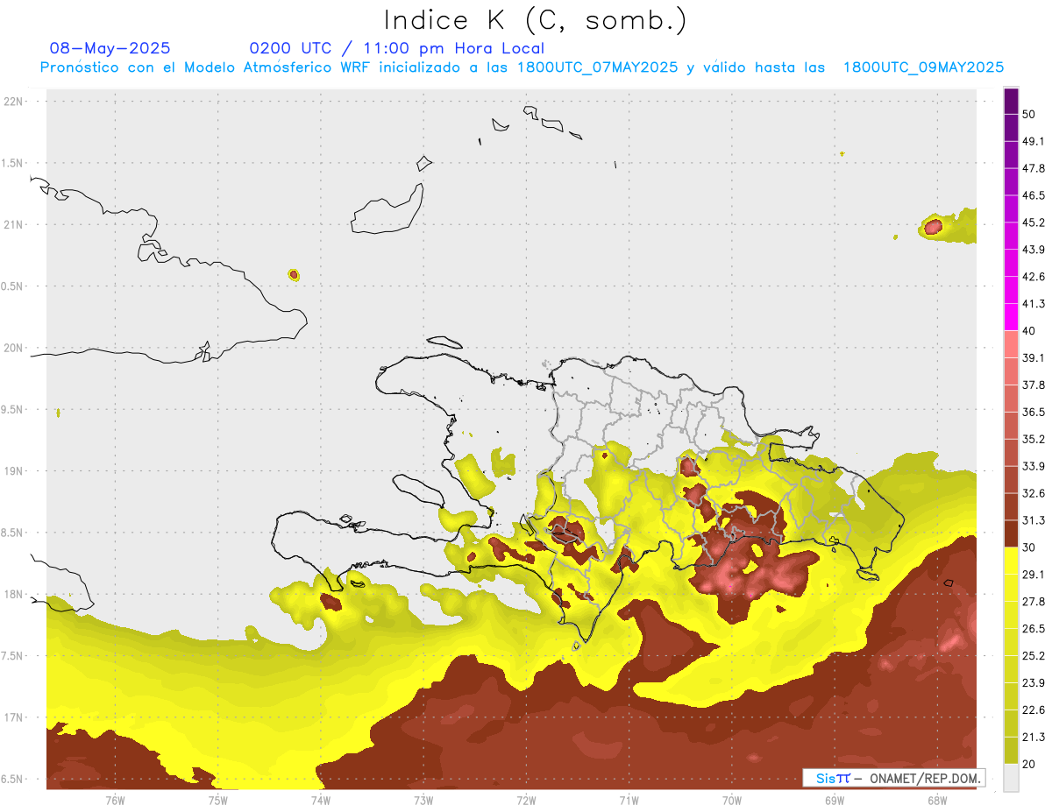Click the title 'Indice K (C, somb.)'
1052x812 pixels.
click(x=536, y=20)
